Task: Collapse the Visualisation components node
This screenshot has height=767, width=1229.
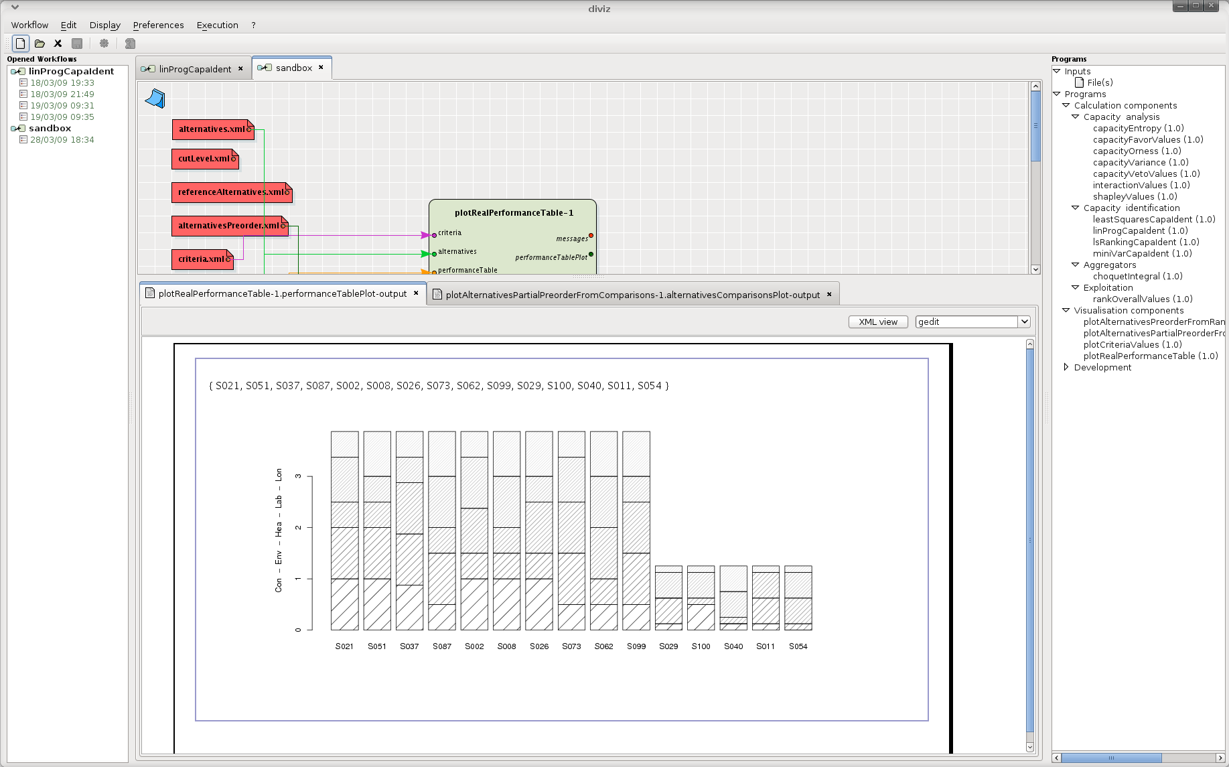Action: pyautogui.click(x=1066, y=310)
